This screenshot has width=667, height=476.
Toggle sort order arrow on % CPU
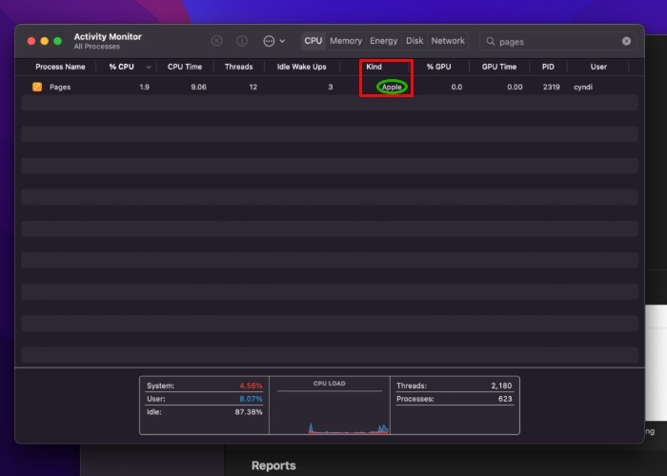coord(148,68)
